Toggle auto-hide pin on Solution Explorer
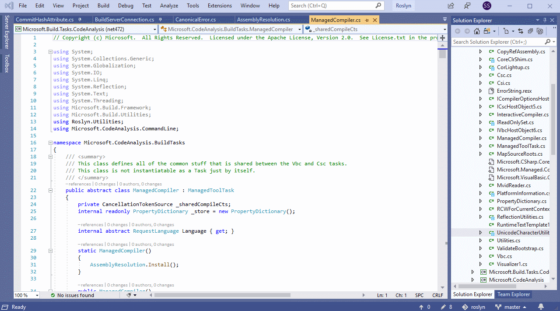 coord(545,20)
